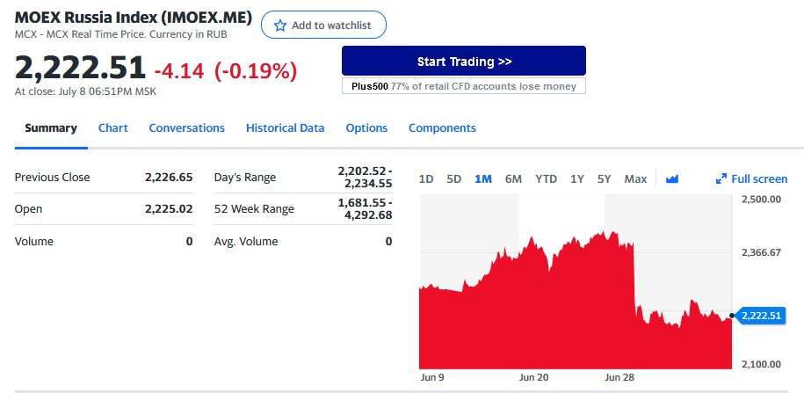Image resolution: width=804 pixels, height=393 pixels.
Task: Click the 52 Week Range value 1,681.55 - 4,292.68
Action: click(x=365, y=209)
